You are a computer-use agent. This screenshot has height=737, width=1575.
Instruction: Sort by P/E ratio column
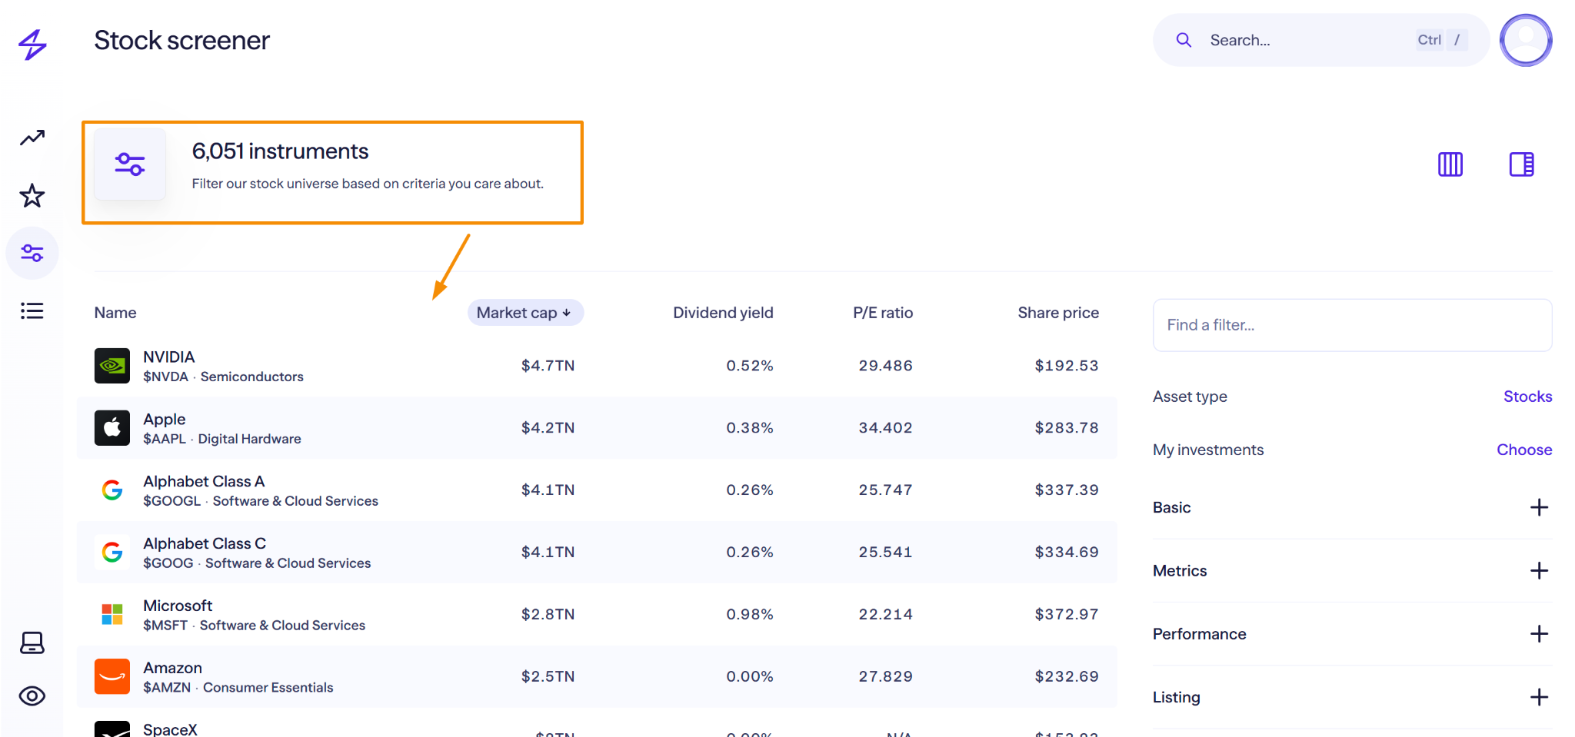(x=883, y=313)
